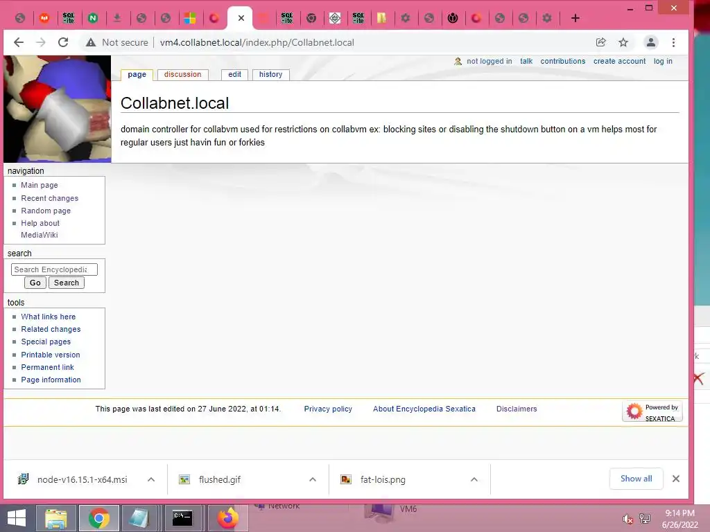The image size is (710, 532).
Task: Switch to the white diamond icon tab
Action: click(335, 18)
